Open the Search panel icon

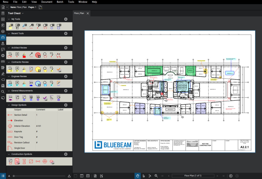3,91
